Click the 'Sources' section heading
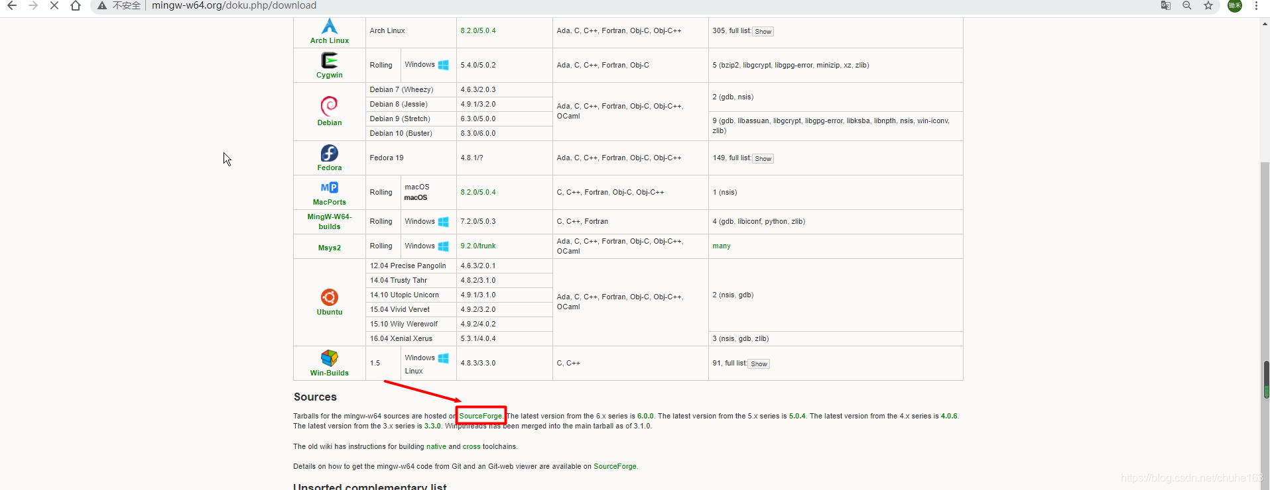The image size is (1270, 490). (x=315, y=397)
